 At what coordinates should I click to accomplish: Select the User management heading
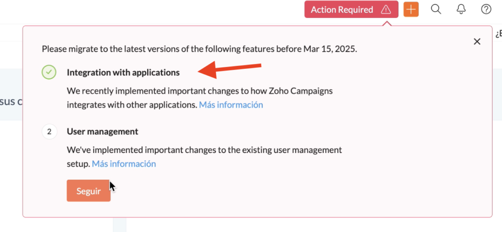[102, 131]
